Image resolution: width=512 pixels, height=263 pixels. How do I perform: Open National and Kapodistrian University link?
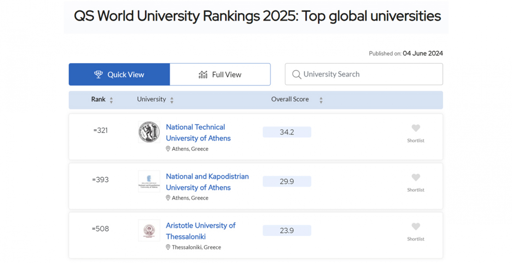(207, 182)
